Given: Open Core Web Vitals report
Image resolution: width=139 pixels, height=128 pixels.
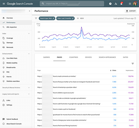Looking at the screenshot, I should click(12, 58).
